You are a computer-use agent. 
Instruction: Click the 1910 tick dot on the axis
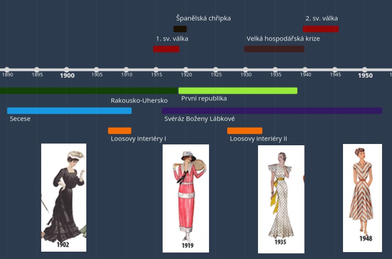tap(126, 70)
